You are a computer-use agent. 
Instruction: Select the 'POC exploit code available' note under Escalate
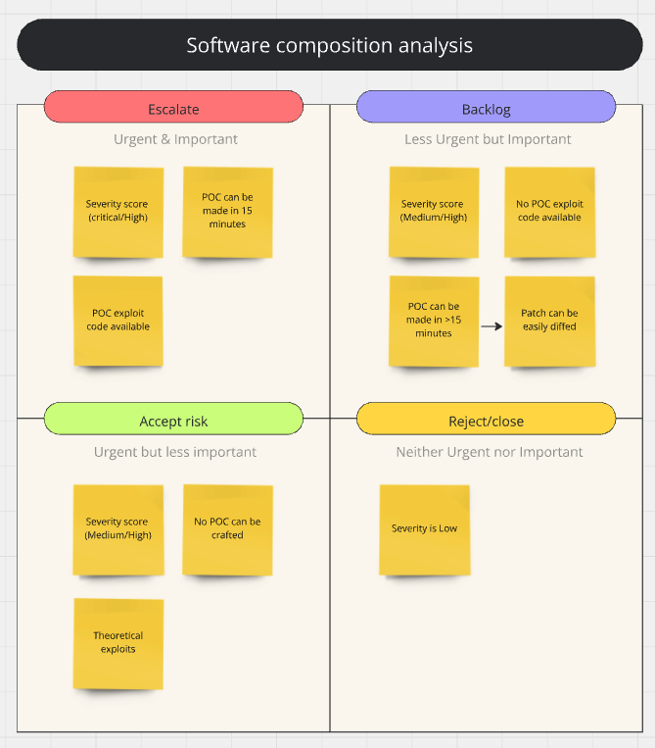(117, 321)
